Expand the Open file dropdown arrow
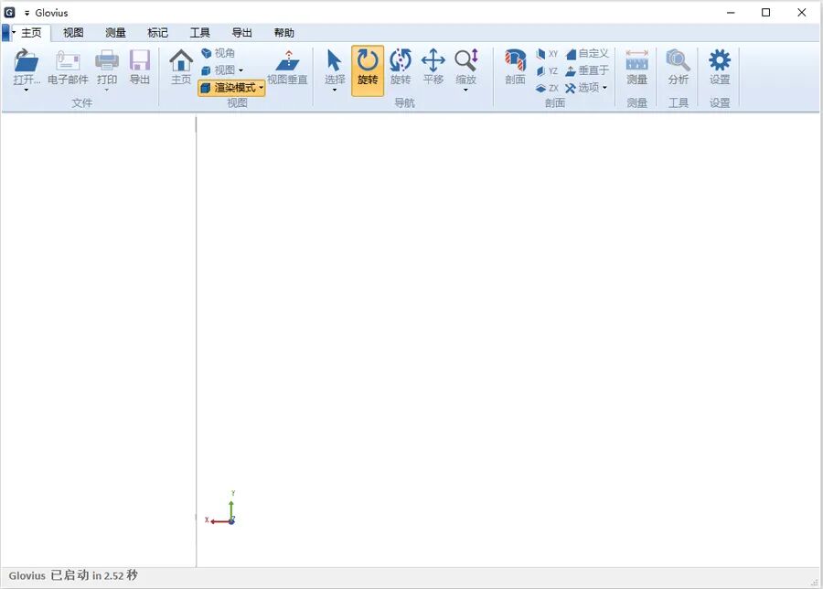The image size is (823, 589). tap(27, 91)
